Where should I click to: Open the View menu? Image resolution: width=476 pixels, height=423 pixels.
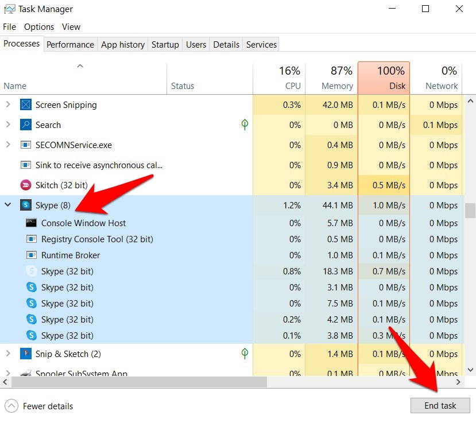71,27
